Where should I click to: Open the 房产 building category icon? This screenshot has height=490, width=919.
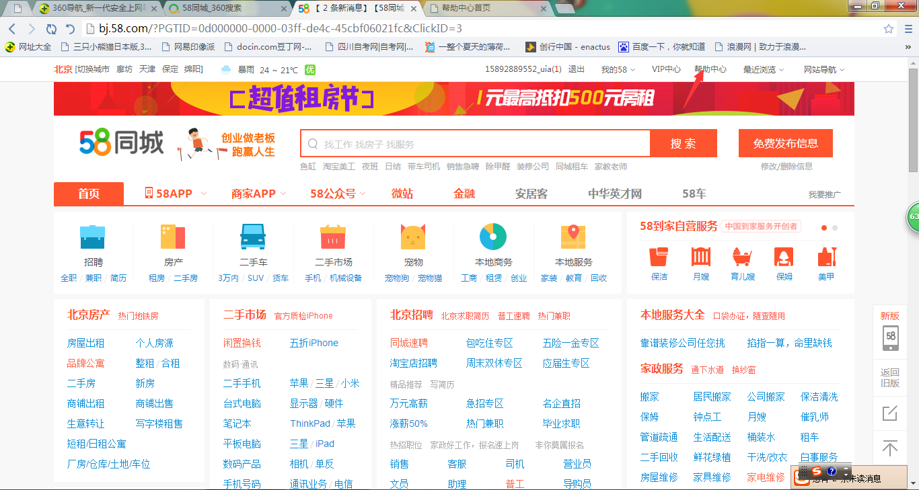(x=173, y=237)
